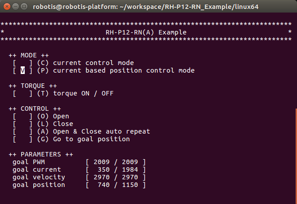Close the terminal window

point(6,7)
